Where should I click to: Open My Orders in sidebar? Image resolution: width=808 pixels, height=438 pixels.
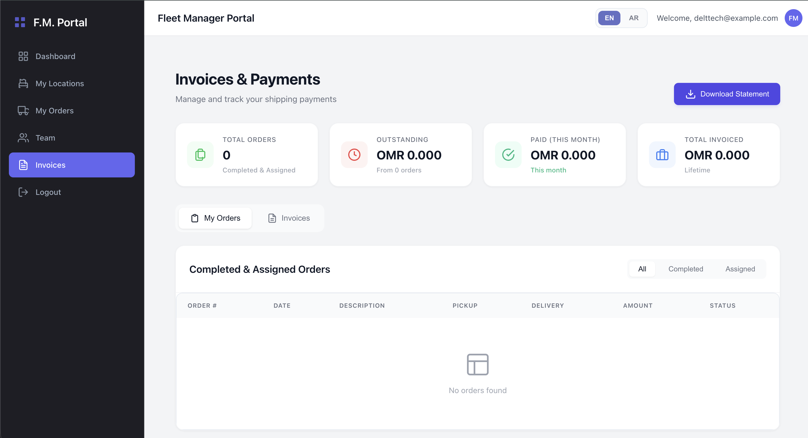[x=72, y=111]
